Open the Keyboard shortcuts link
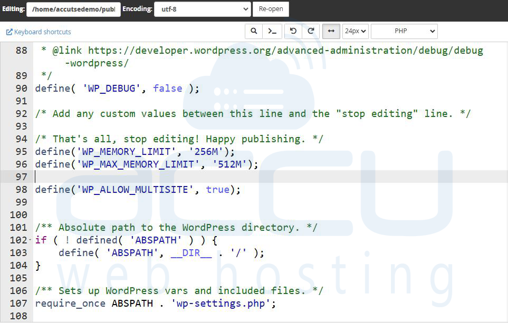 (39, 32)
